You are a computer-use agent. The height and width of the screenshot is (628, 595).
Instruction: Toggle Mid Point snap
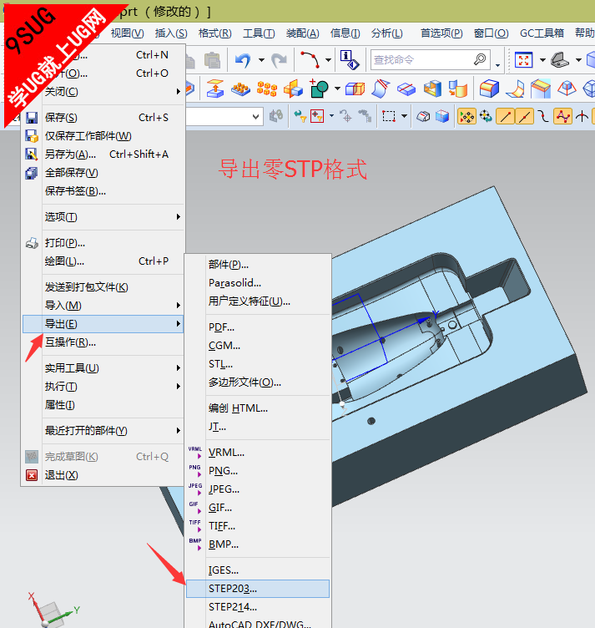525,117
